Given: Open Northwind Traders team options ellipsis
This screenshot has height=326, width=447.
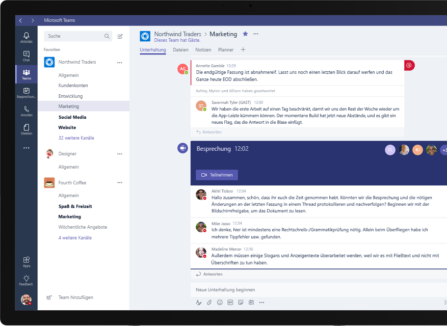Looking at the screenshot, I should [120, 63].
